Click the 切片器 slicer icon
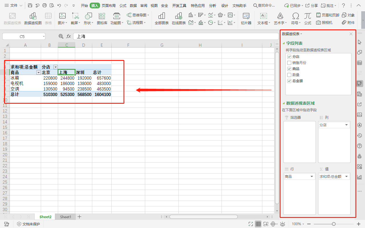This screenshot has height=228, width=365. pos(246,18)
